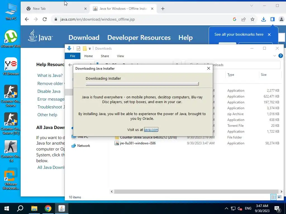Switch Explorer to details view toggle

click(273, 197)
